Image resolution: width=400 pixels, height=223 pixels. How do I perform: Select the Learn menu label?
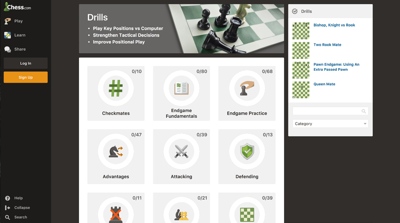pyautogui.click(x=20, y=35)
